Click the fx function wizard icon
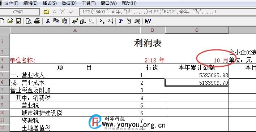Image resolution: width=256 pixels, height=132 pixels. click(x=55, y=12)
